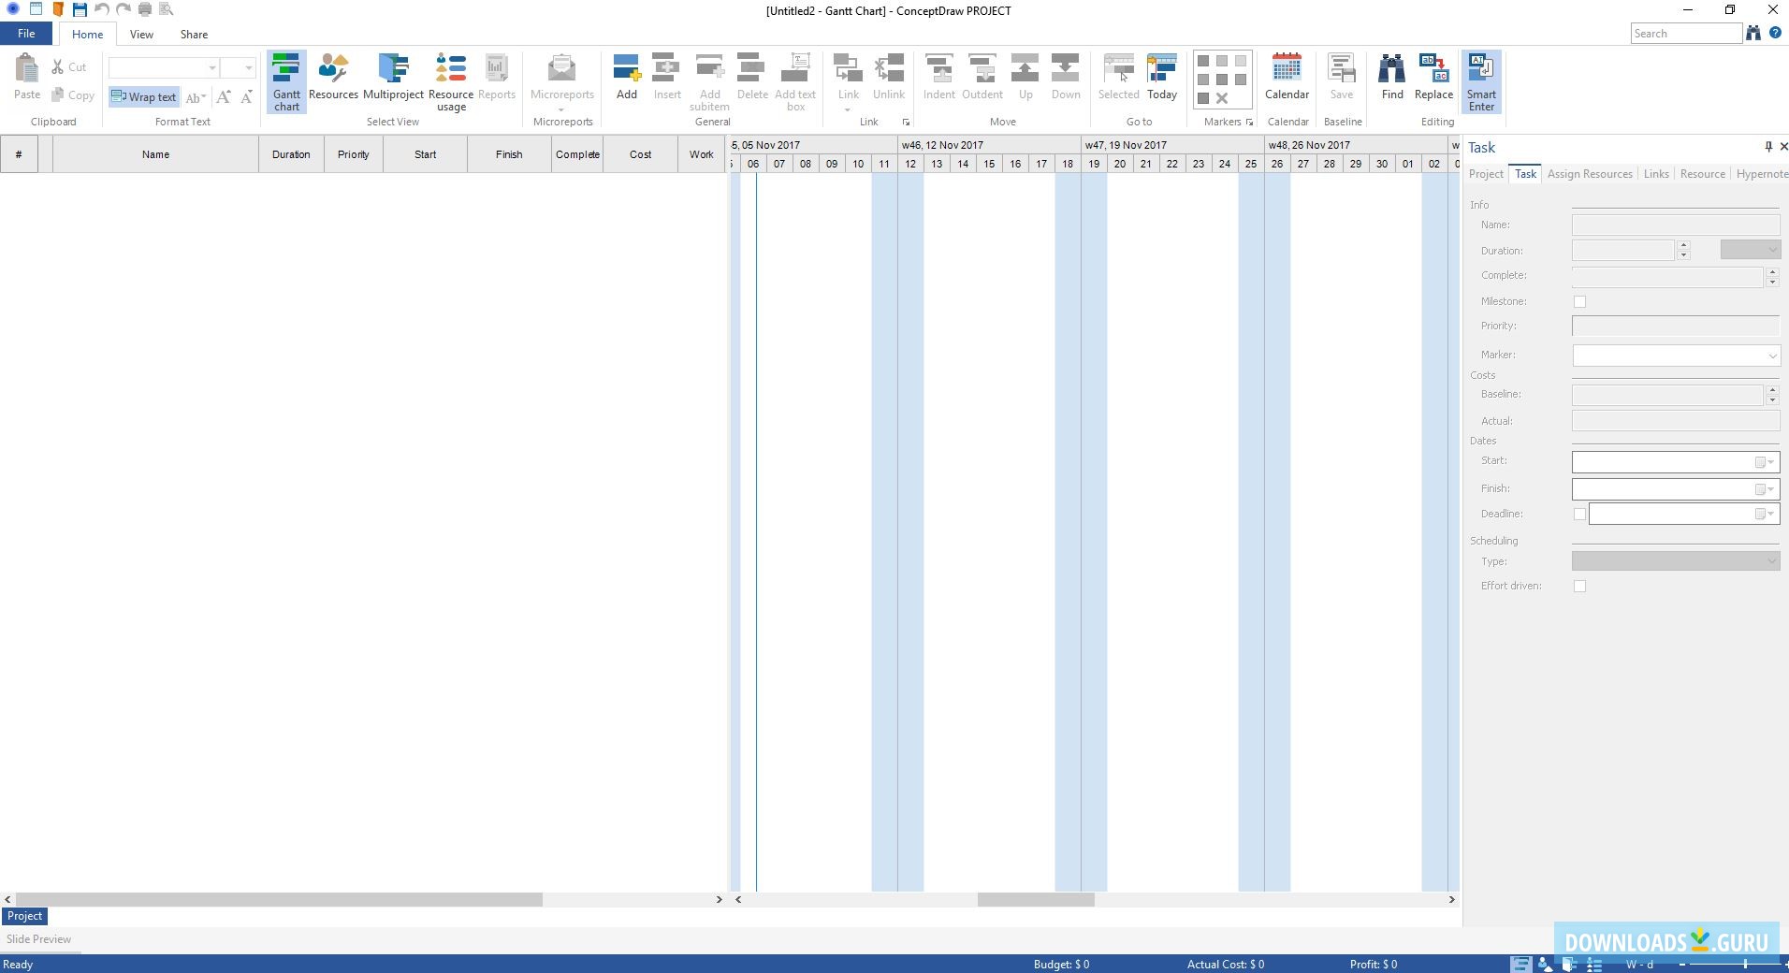Viewport: 1789px width, 973px height.
Task: Enable the Deadline checkbox
Action: point(1580,514)
